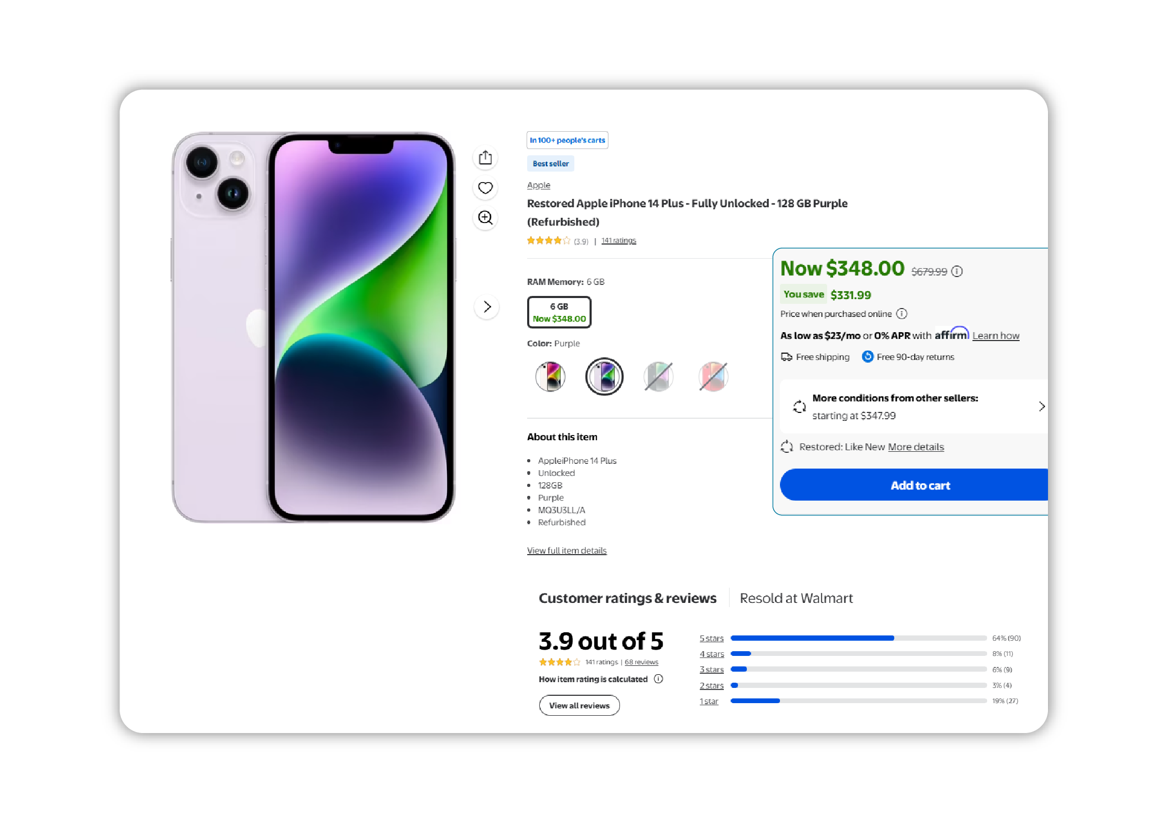The image size is (1166, 817).
Task: Click info icon beside Price when purchased online
Action: click(902, 314)
